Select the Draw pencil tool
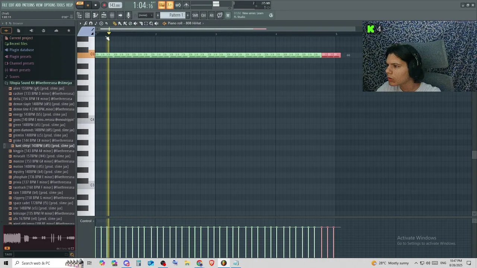The image size is (477, 268). click(114, 23)
